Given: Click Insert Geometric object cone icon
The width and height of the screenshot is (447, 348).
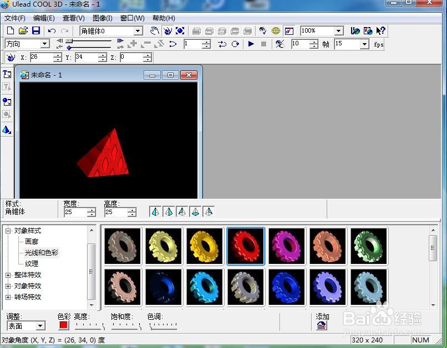Looking at the screenshot, I should (7, 130).
